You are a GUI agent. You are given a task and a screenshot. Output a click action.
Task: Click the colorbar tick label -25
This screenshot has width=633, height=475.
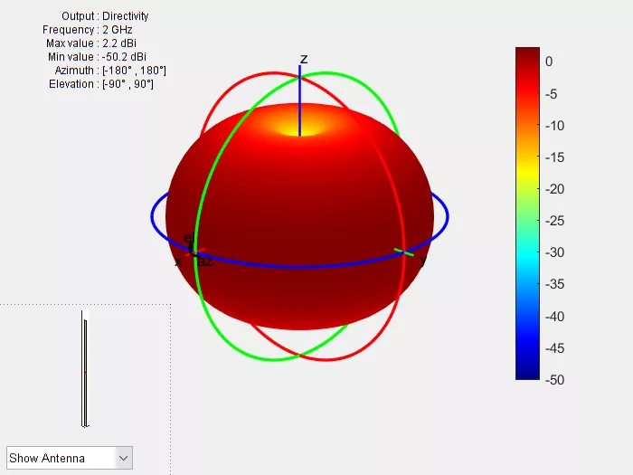(554, 221)
